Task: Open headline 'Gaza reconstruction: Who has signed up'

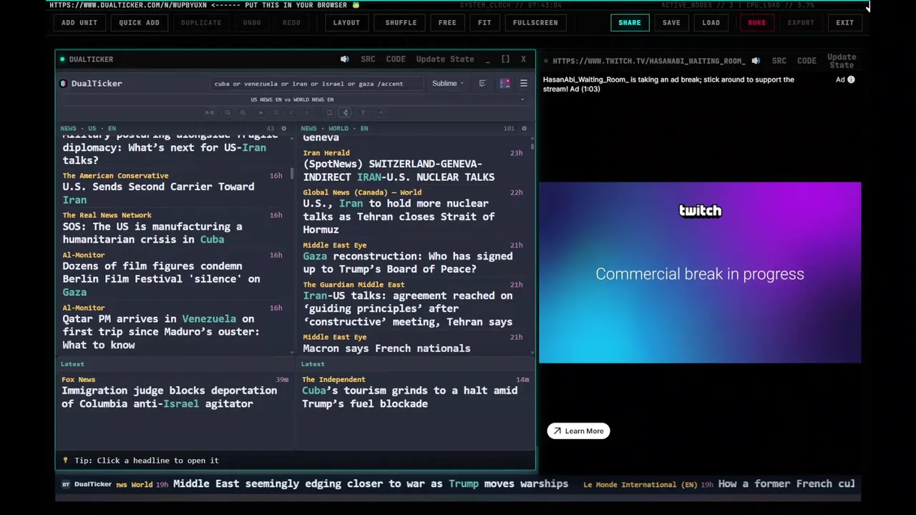Action: tap(407, 263)
